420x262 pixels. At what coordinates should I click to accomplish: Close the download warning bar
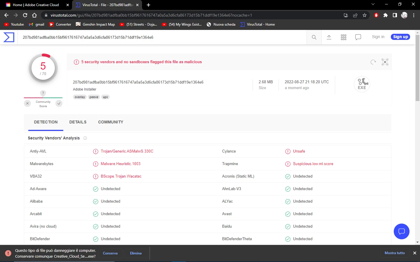(414, 253)
